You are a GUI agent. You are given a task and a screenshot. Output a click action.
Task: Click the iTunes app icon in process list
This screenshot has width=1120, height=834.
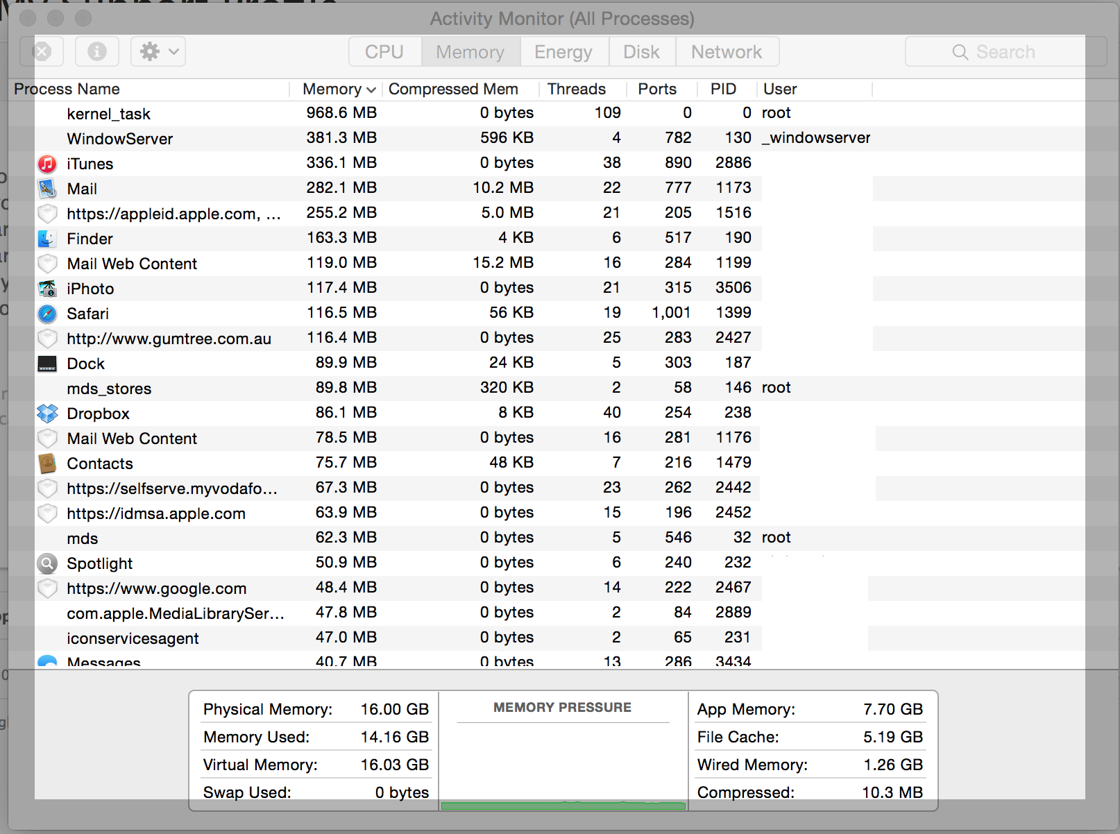47,164
